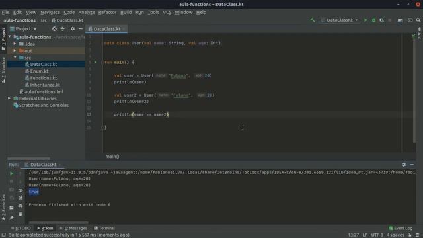Change the 4 spaces indent setting
The width and height of the screenshot is (423, 238).
[x=395, y=235]
